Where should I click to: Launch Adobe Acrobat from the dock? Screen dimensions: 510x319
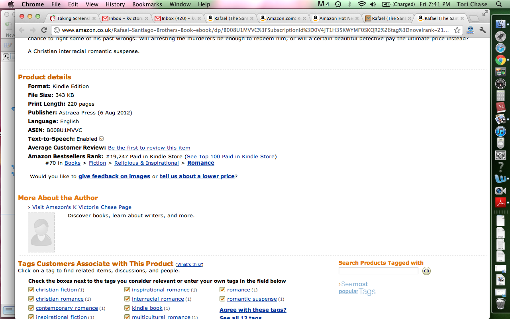[x=500, y=203]
